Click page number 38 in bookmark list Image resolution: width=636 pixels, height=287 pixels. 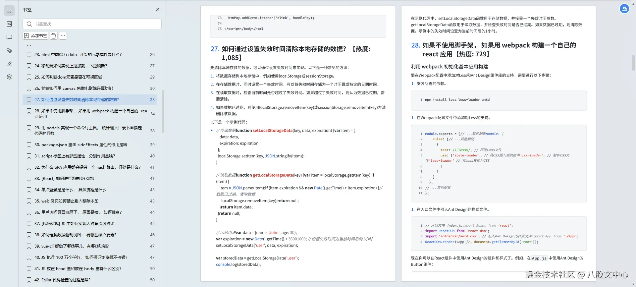pyautogui.click(x=152, y=131)
